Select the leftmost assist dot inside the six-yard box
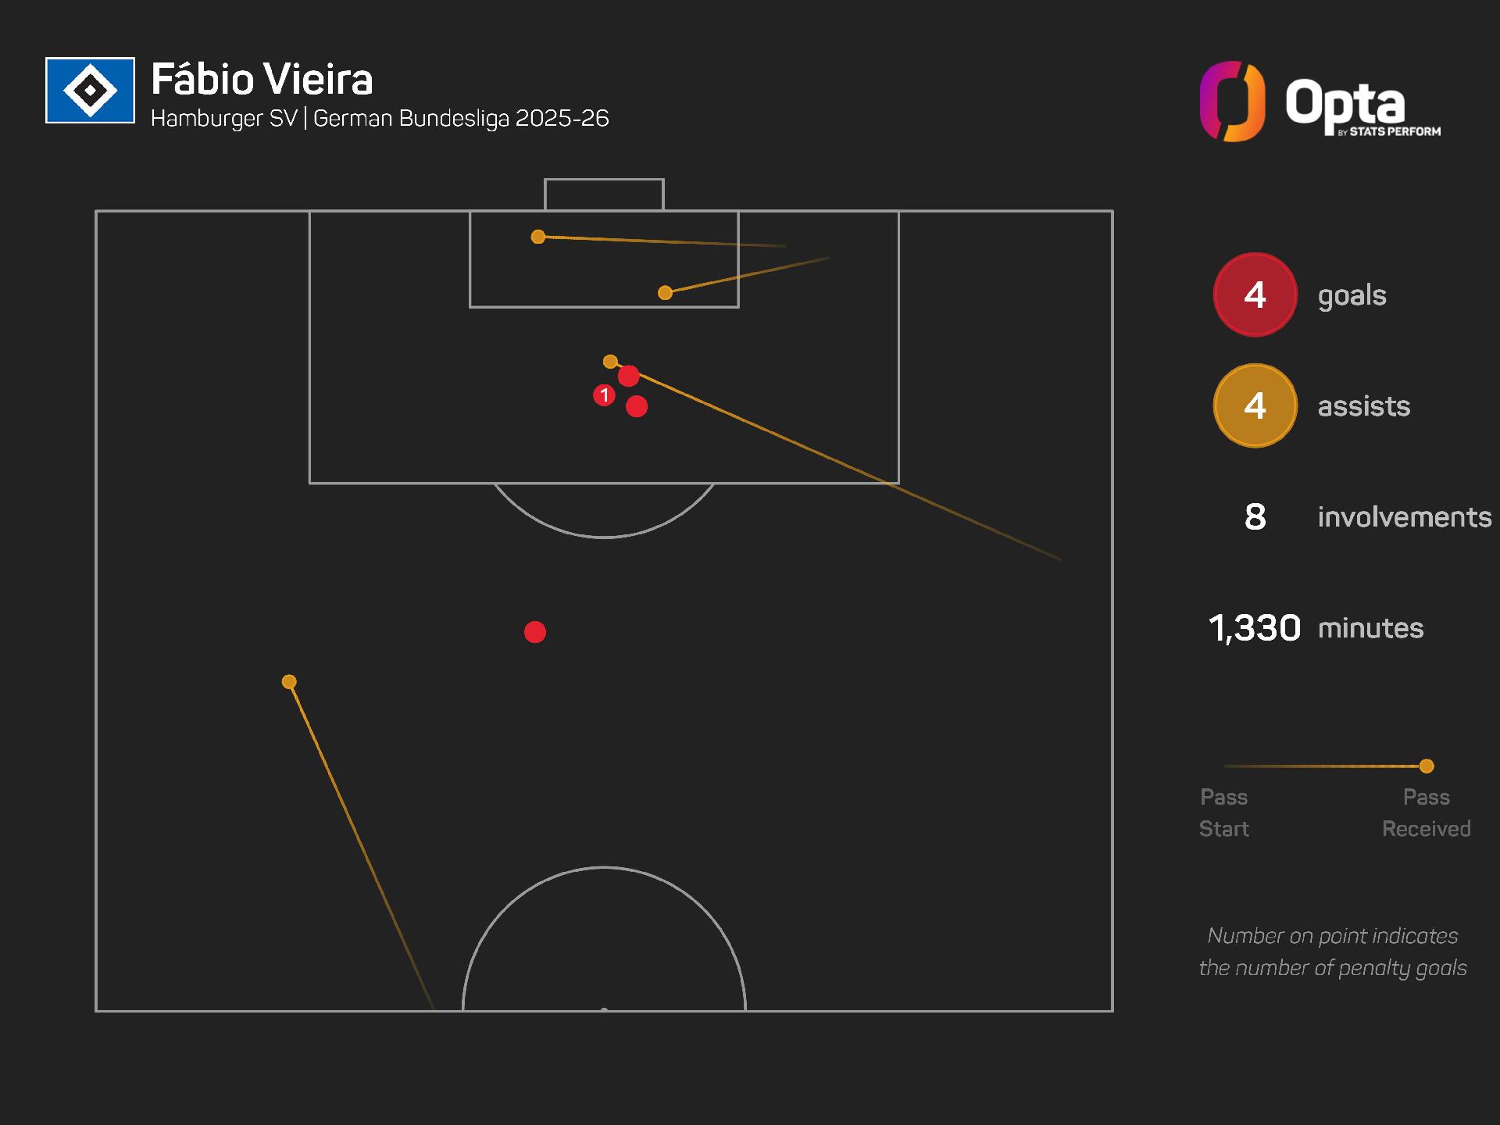 (538, 237)
